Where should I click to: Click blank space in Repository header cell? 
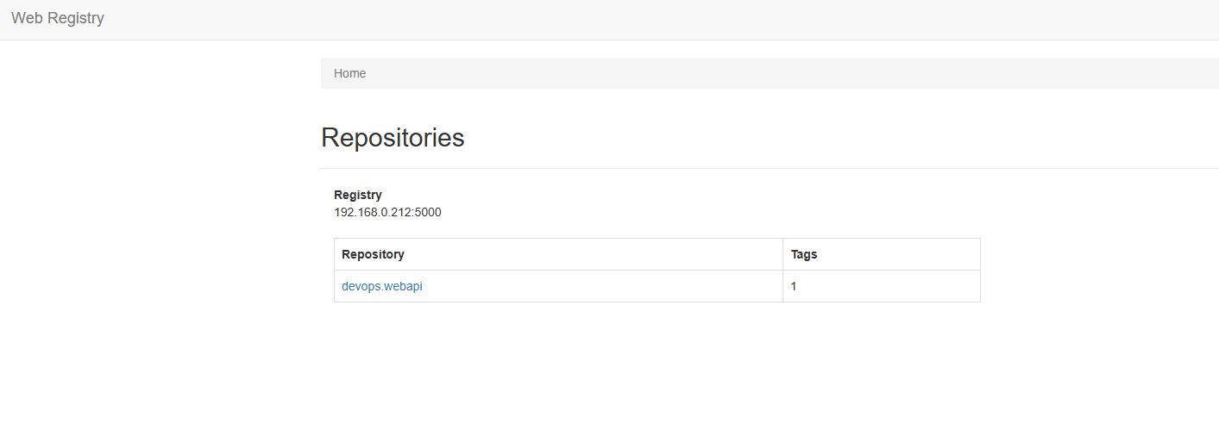(604, 254)
